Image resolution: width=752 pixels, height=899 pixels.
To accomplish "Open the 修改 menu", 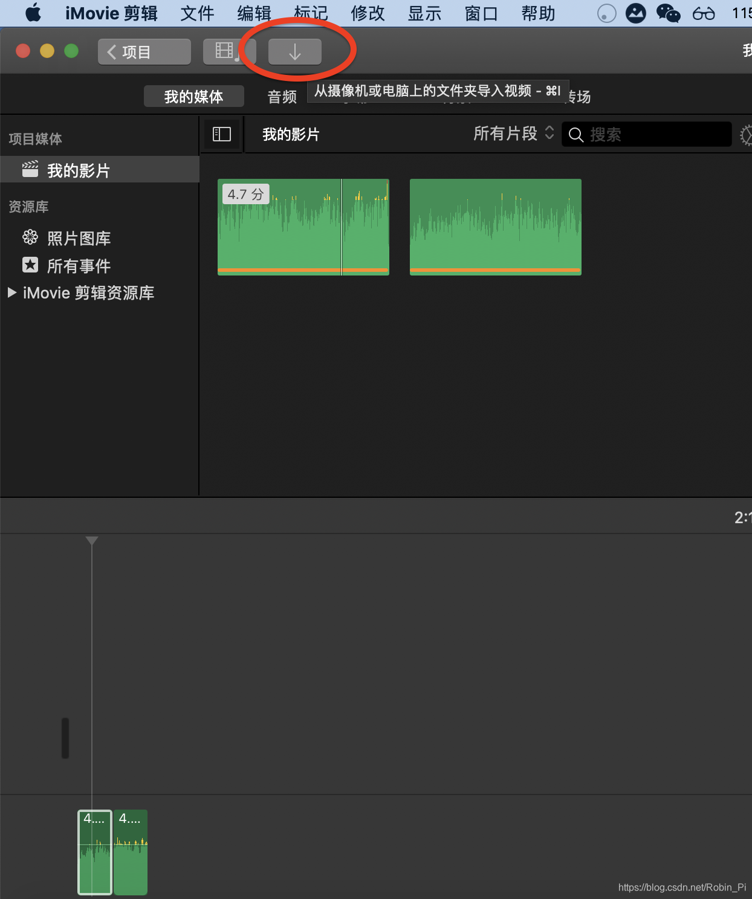I will coord(368,13).
